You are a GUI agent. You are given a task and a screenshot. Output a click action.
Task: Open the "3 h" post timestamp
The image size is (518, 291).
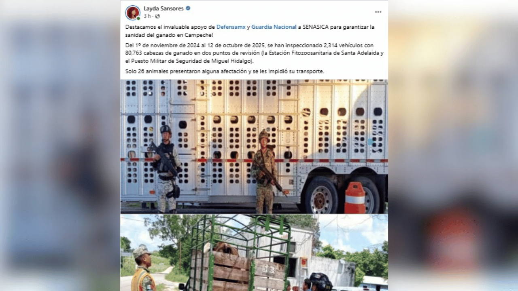pyautogui.click(x=147, y=16)
